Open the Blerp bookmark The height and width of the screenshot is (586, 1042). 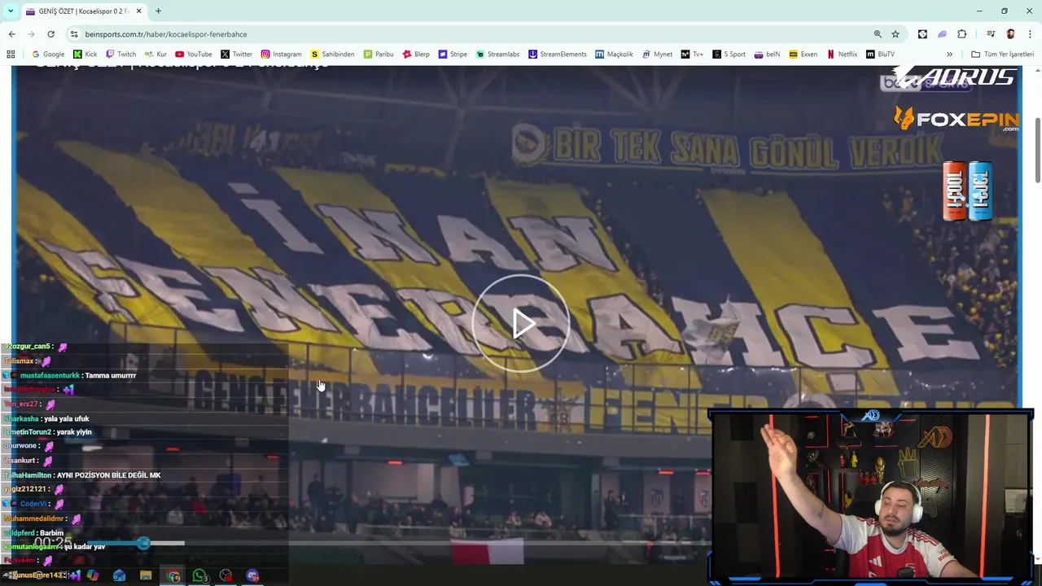click(x=416, y=55)
